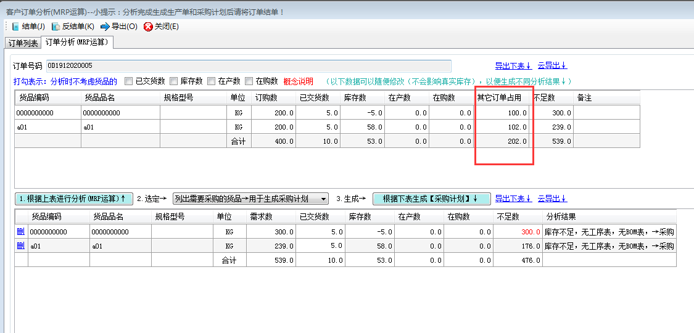The height and width of the screenshot is (333, 694).
Task: Select the 订单分析(MRP运算) tab
Action: [x=77, y=43]
